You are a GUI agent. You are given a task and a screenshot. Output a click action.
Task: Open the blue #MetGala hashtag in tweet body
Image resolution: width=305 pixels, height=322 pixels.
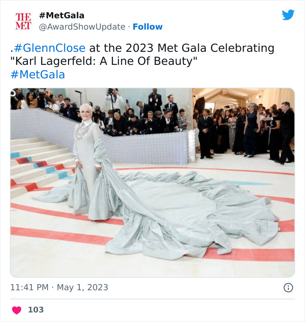(x=37, y=74)
